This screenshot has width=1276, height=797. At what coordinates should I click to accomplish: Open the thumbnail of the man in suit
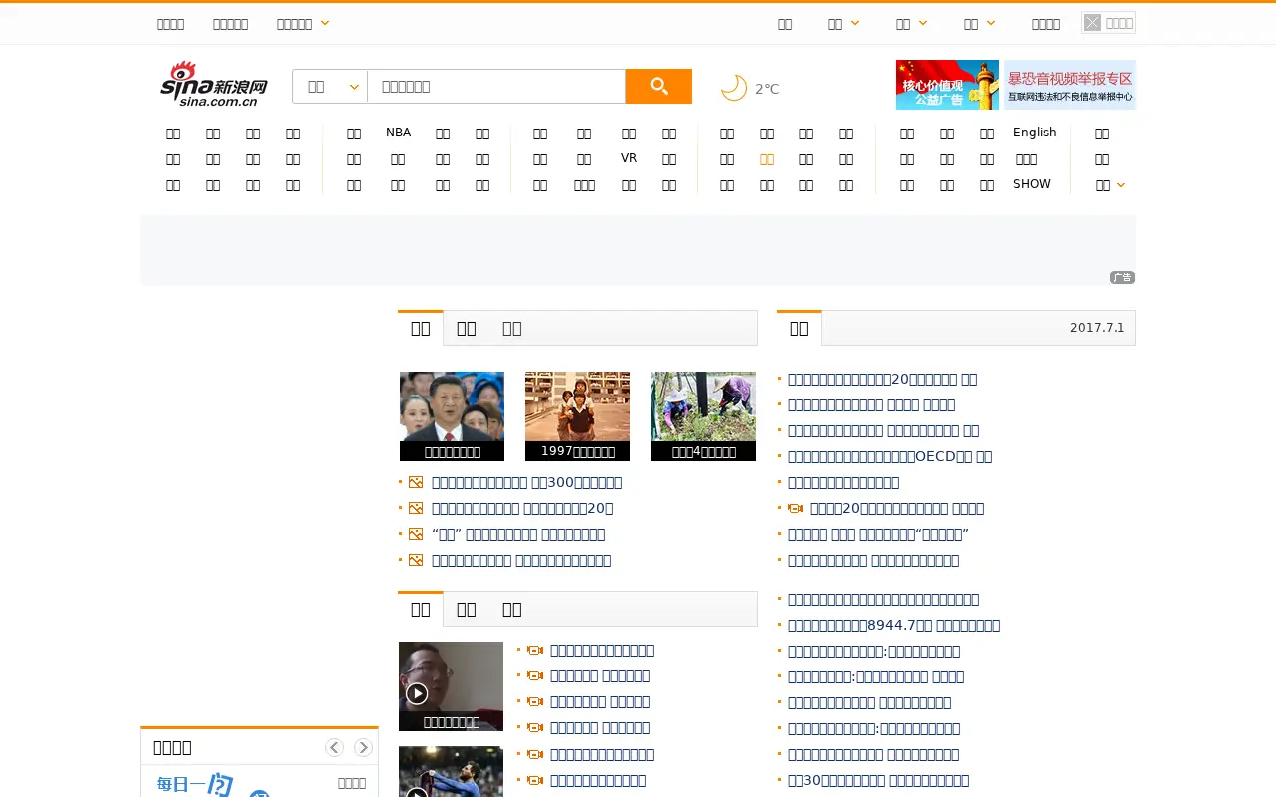[x=452, y=416]
